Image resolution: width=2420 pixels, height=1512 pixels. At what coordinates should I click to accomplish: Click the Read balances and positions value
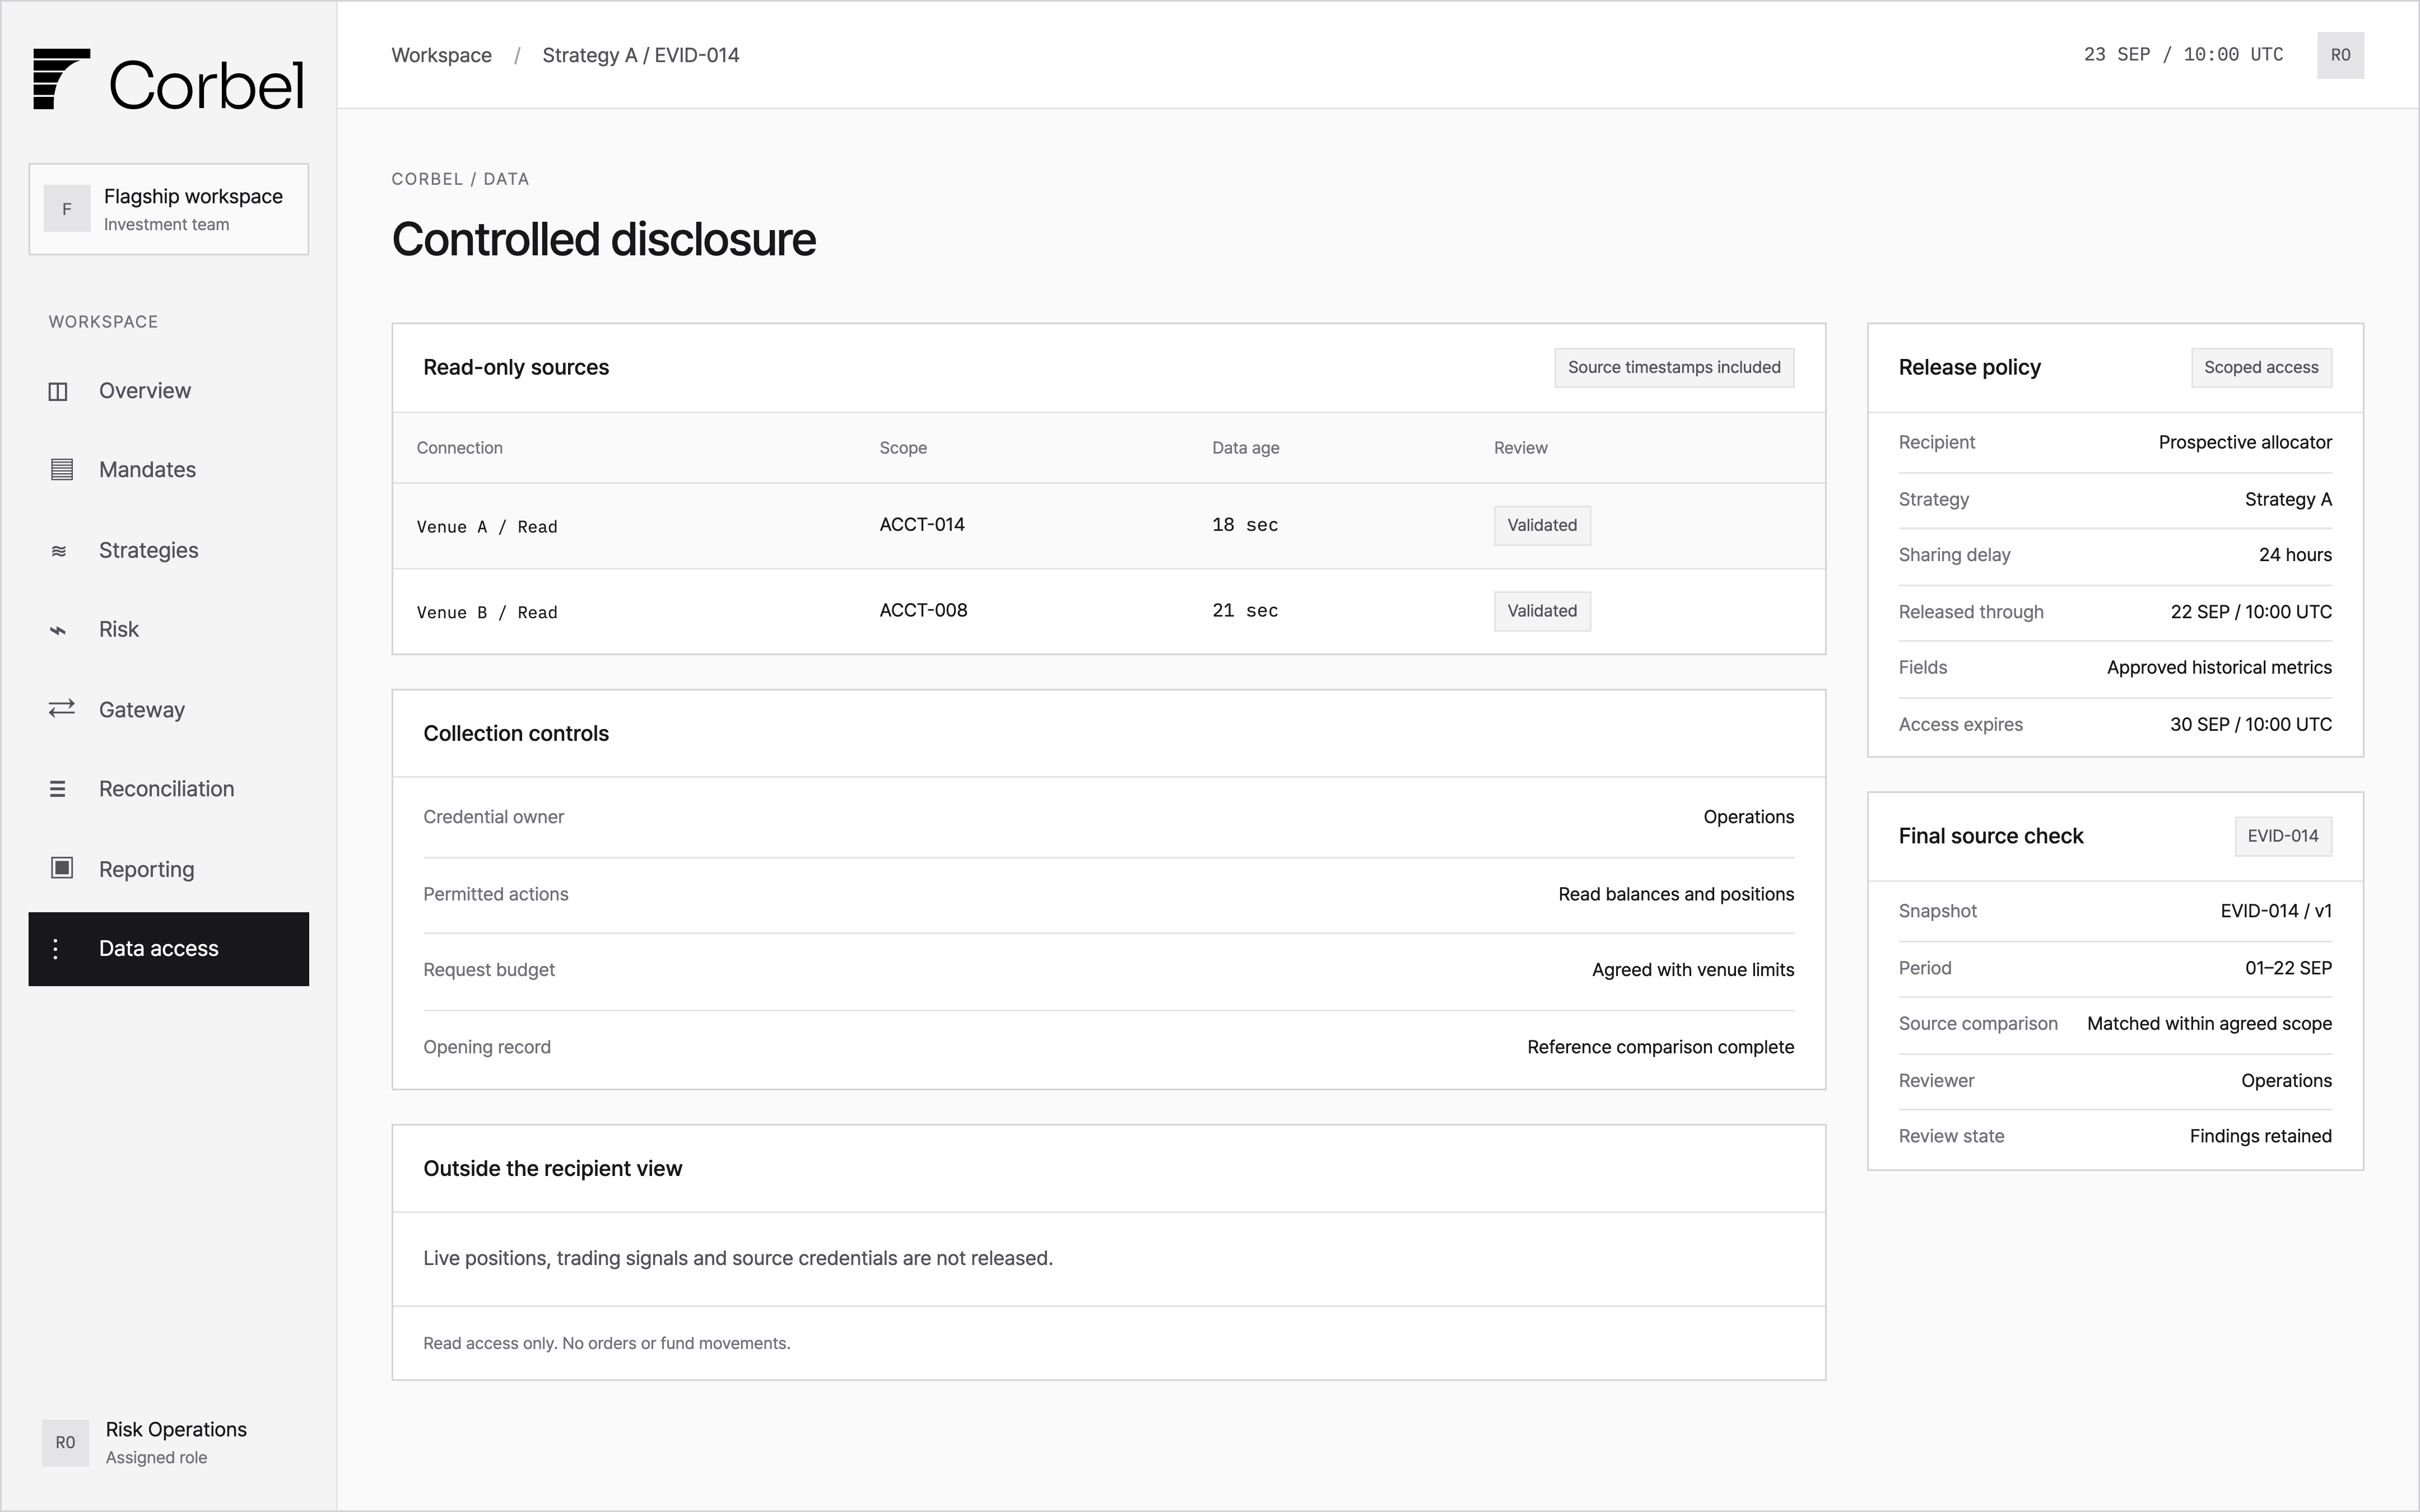[1676, 894]
